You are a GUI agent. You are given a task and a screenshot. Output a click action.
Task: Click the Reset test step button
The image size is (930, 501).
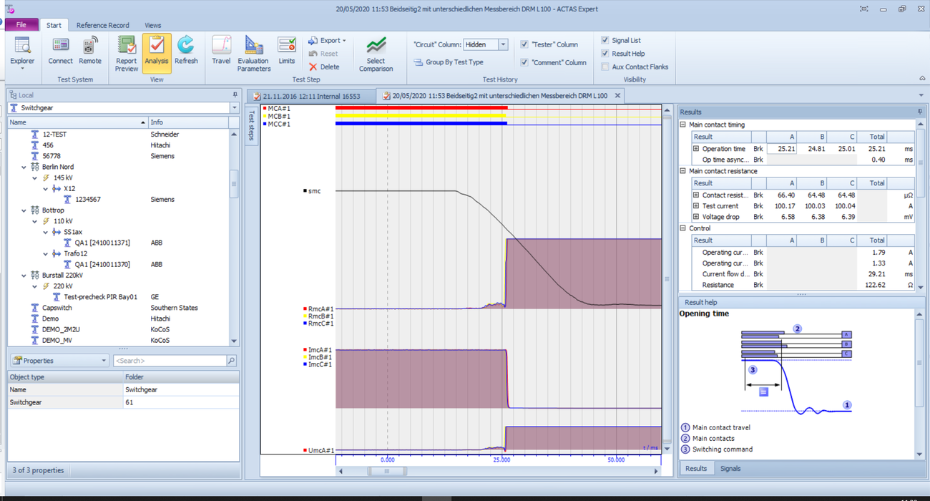tap(323, 54)
